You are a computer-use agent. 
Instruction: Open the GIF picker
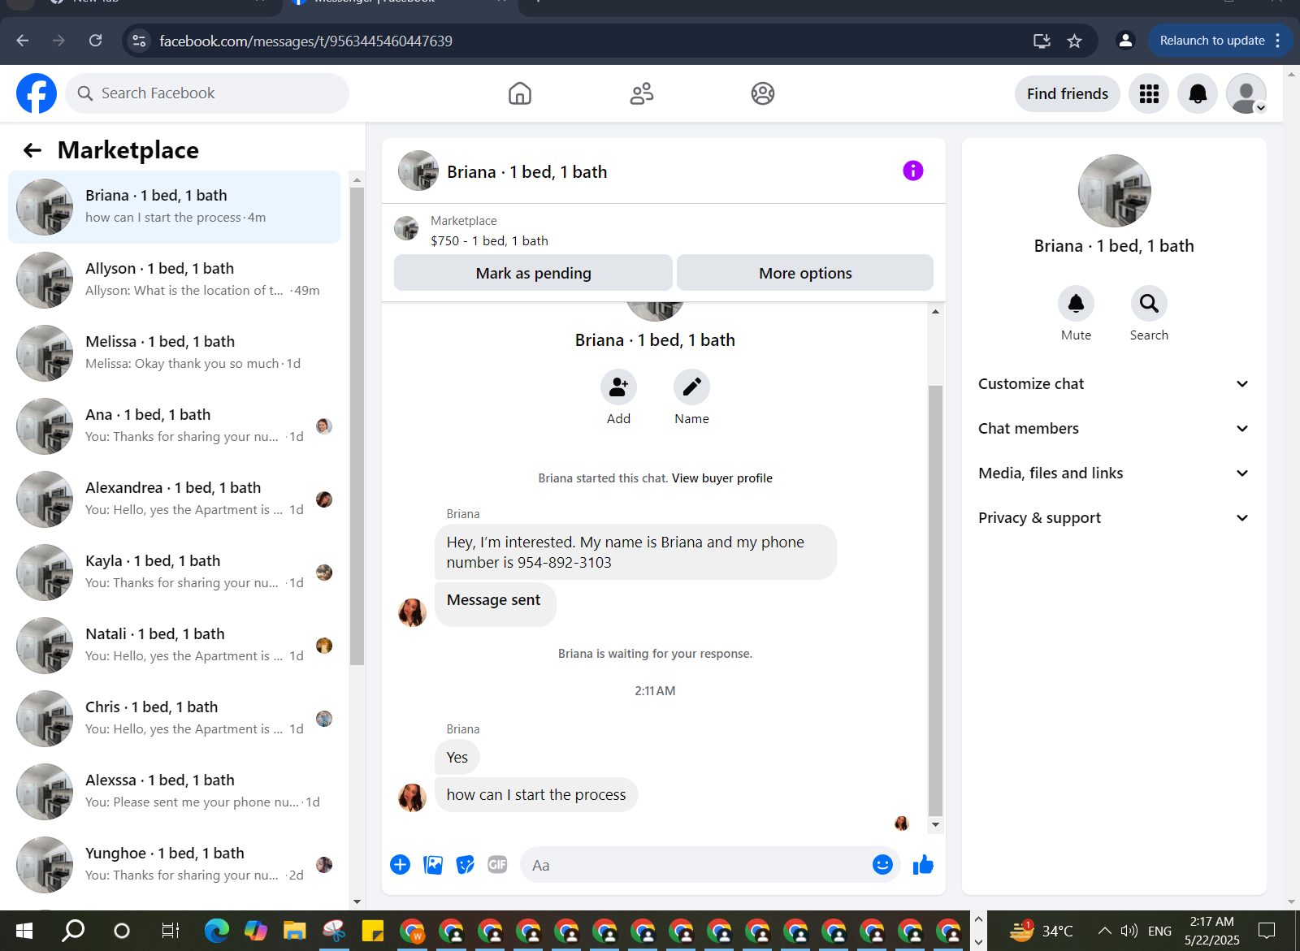pos(497,865)
